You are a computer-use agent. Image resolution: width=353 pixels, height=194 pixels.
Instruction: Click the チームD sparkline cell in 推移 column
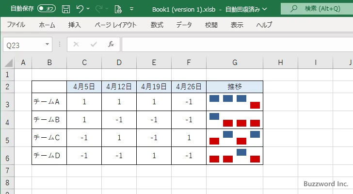(x=235, y=156)
